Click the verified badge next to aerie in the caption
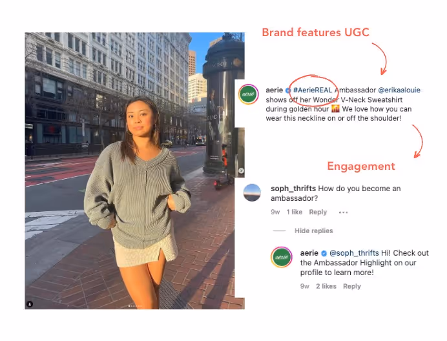Viewport: 447px width, 341px height. pos(288,90)
